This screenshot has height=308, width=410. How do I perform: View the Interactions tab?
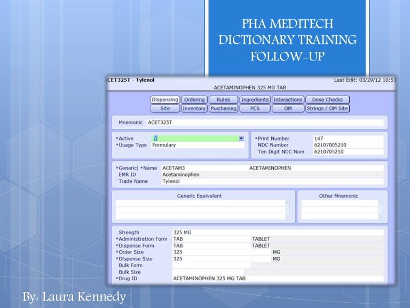pos(288,99)
